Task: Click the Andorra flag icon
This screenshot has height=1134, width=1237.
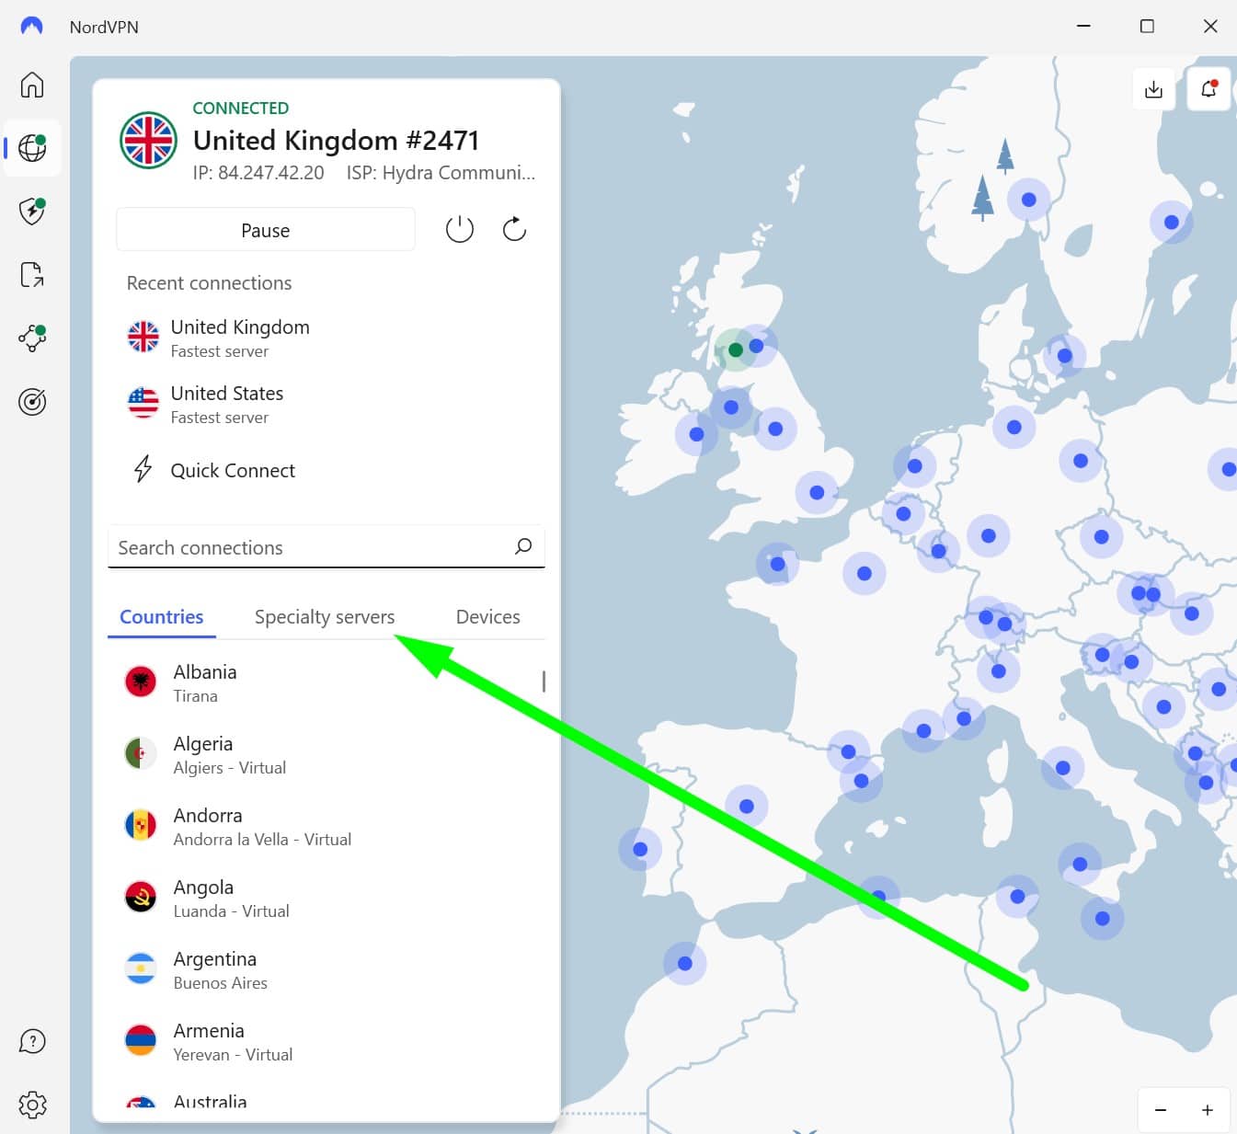Action: tap(141, 825)
